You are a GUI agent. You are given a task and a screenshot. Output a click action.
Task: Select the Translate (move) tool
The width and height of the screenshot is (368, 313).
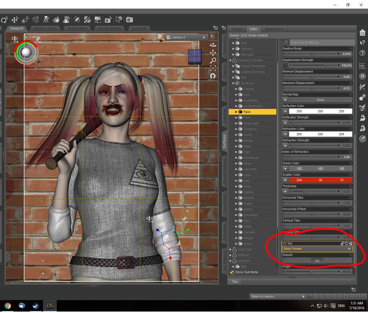tap(15, 20)
